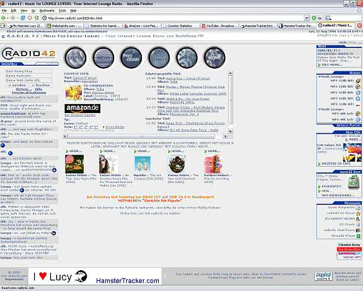Click the fourth MP3 128k HiFi stream icon
The height and width of the screenshot is (291, 363).
358,98
